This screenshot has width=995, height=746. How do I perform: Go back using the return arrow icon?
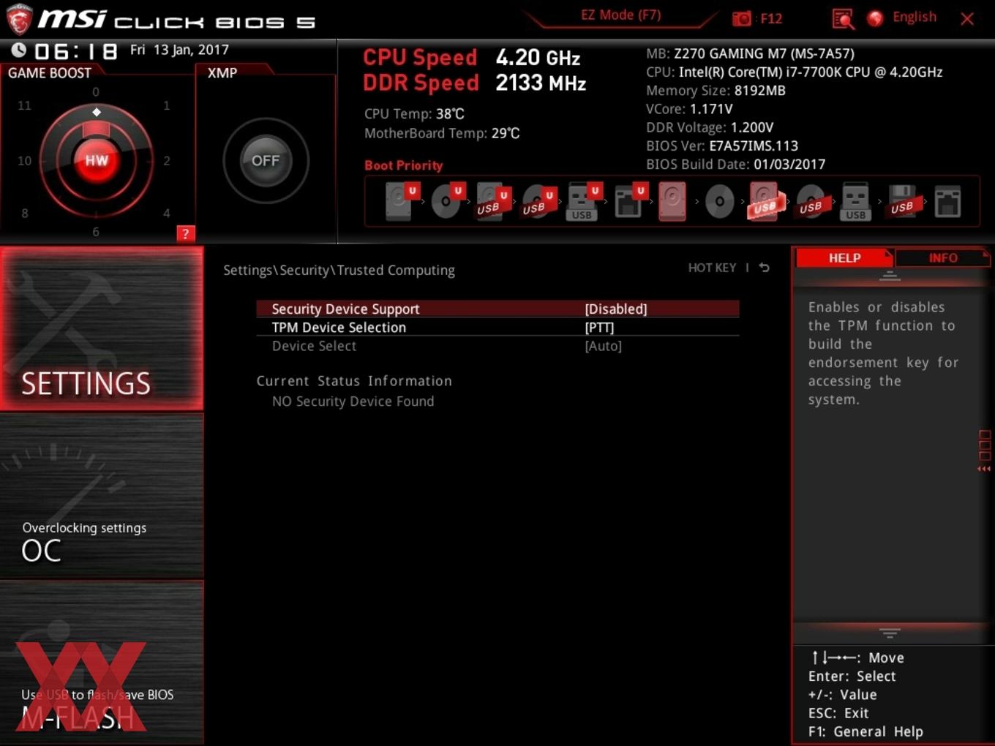tap(764, 268)
